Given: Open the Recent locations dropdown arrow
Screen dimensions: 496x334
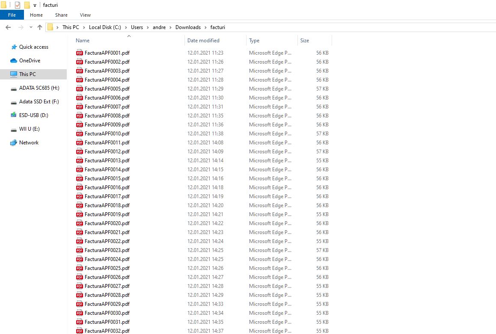Looking at the screenshot, I should [31, 27].
